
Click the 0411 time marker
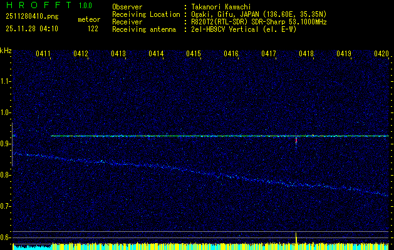[x=43, y=54]
